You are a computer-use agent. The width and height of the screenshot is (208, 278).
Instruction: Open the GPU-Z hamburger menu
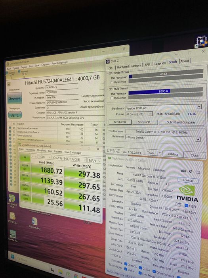[198, 172]
